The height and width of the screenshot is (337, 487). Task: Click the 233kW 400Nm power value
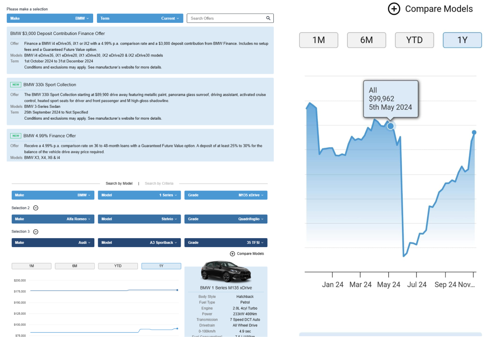[245, 314]
